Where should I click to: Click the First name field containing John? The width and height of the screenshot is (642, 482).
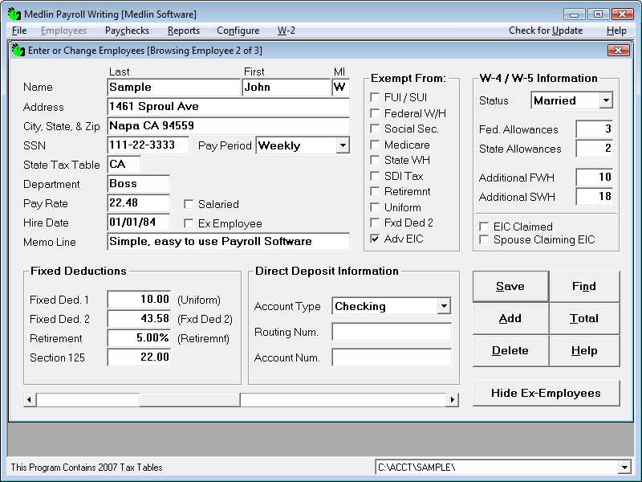click(x=286, y=88)
